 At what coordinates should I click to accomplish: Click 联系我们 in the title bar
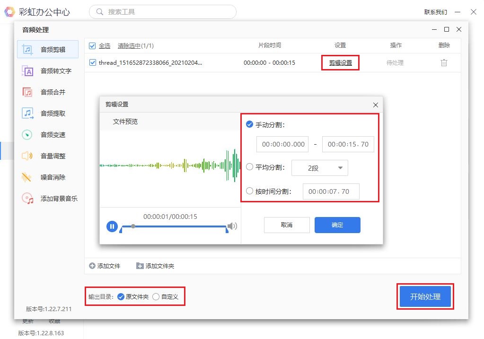click(435, 12)
